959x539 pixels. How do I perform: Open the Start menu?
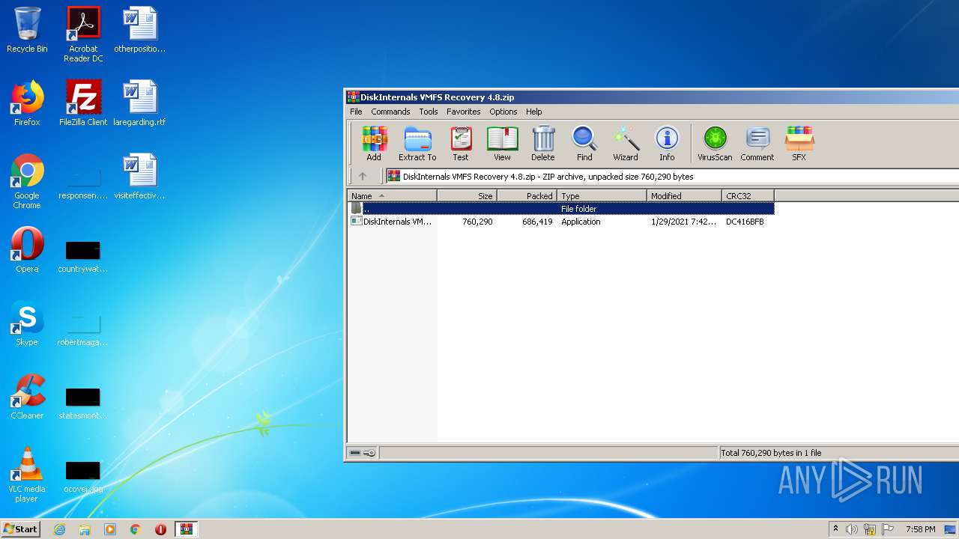click(20, 529)
